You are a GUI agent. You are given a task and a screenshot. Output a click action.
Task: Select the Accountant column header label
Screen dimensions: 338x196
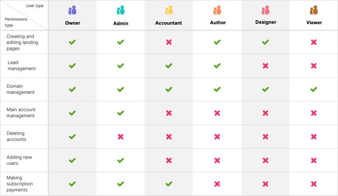[x=169, y=23]
